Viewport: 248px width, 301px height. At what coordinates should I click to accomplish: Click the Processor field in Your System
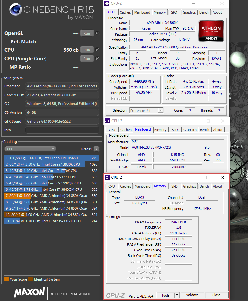coord(62,86)
